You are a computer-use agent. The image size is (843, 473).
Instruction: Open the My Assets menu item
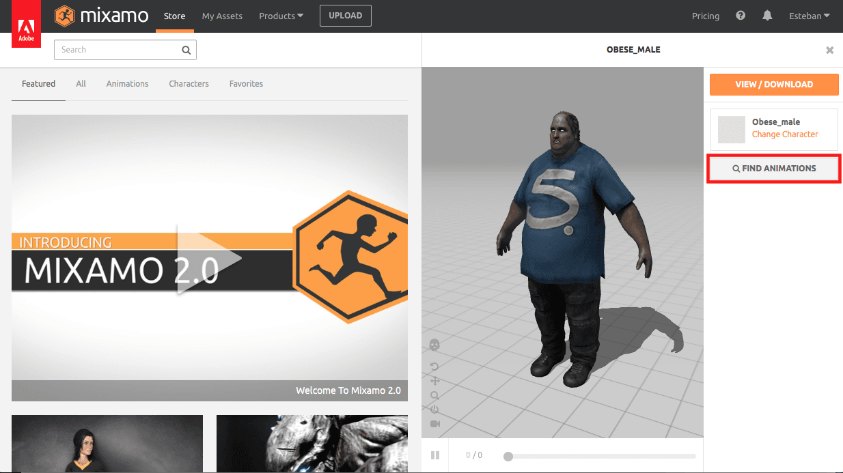pyautogui.click(x=222, y=16)
